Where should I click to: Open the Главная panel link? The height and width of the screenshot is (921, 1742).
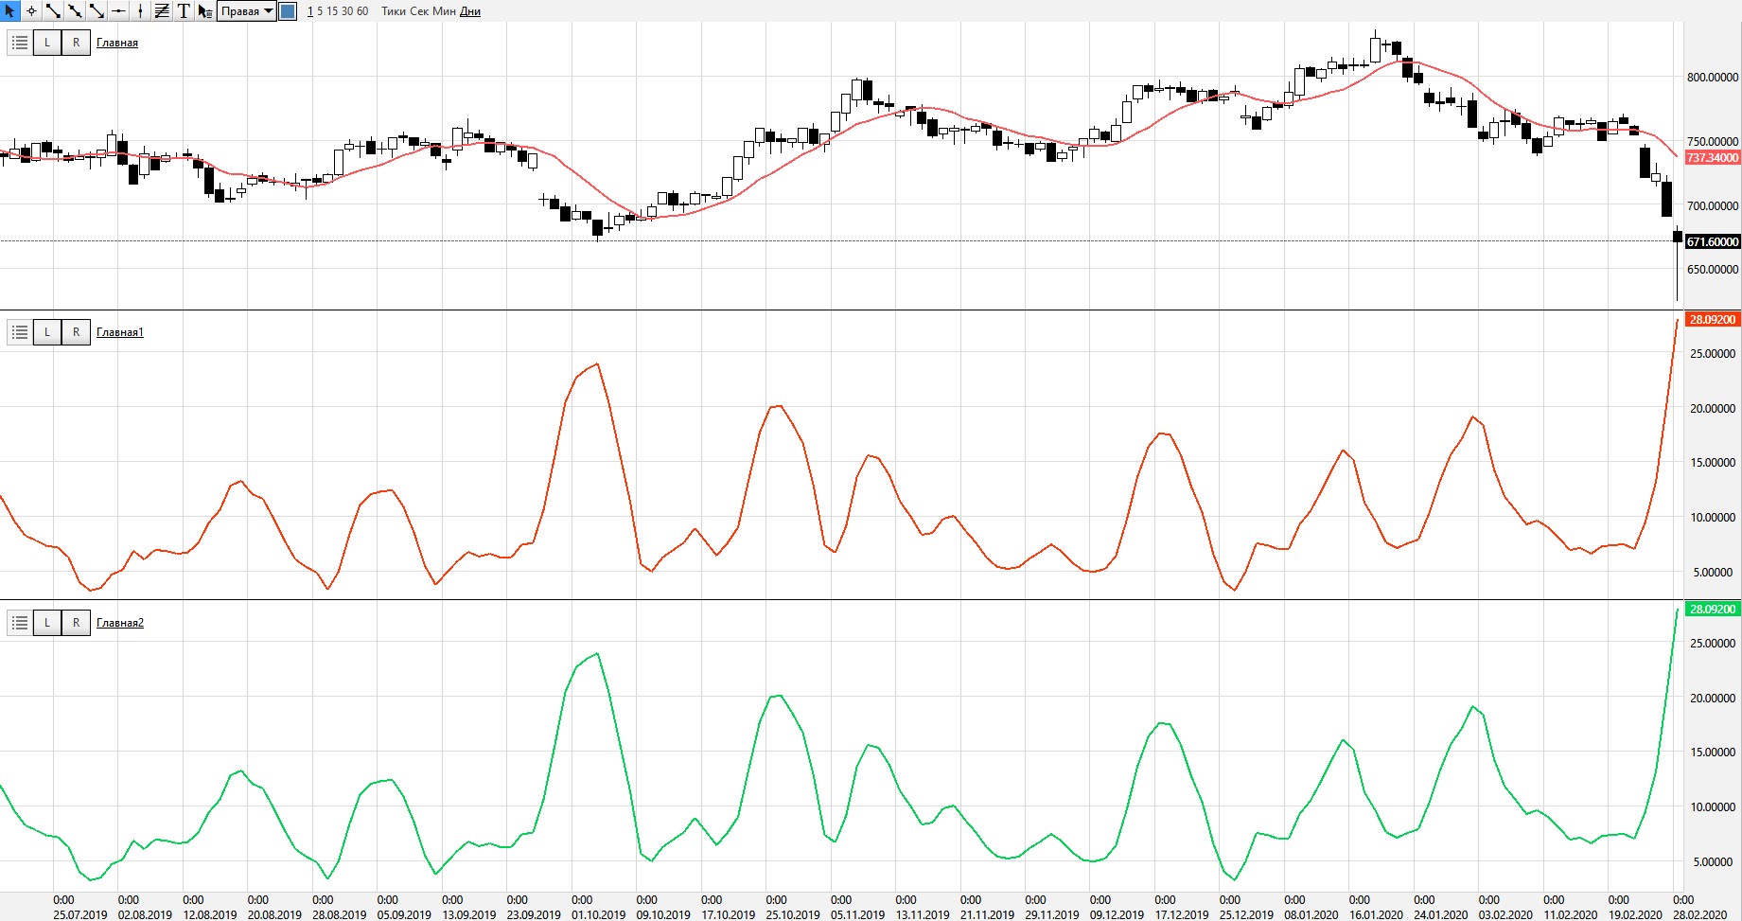117,43
